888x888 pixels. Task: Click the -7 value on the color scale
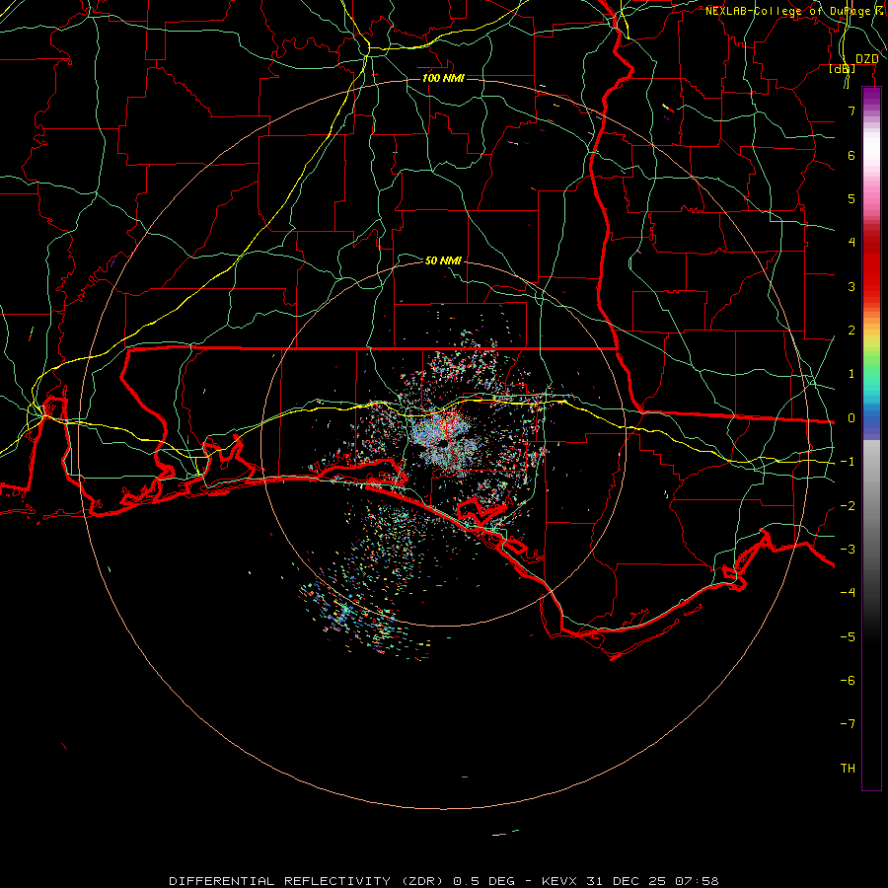(x=848, y=724)
